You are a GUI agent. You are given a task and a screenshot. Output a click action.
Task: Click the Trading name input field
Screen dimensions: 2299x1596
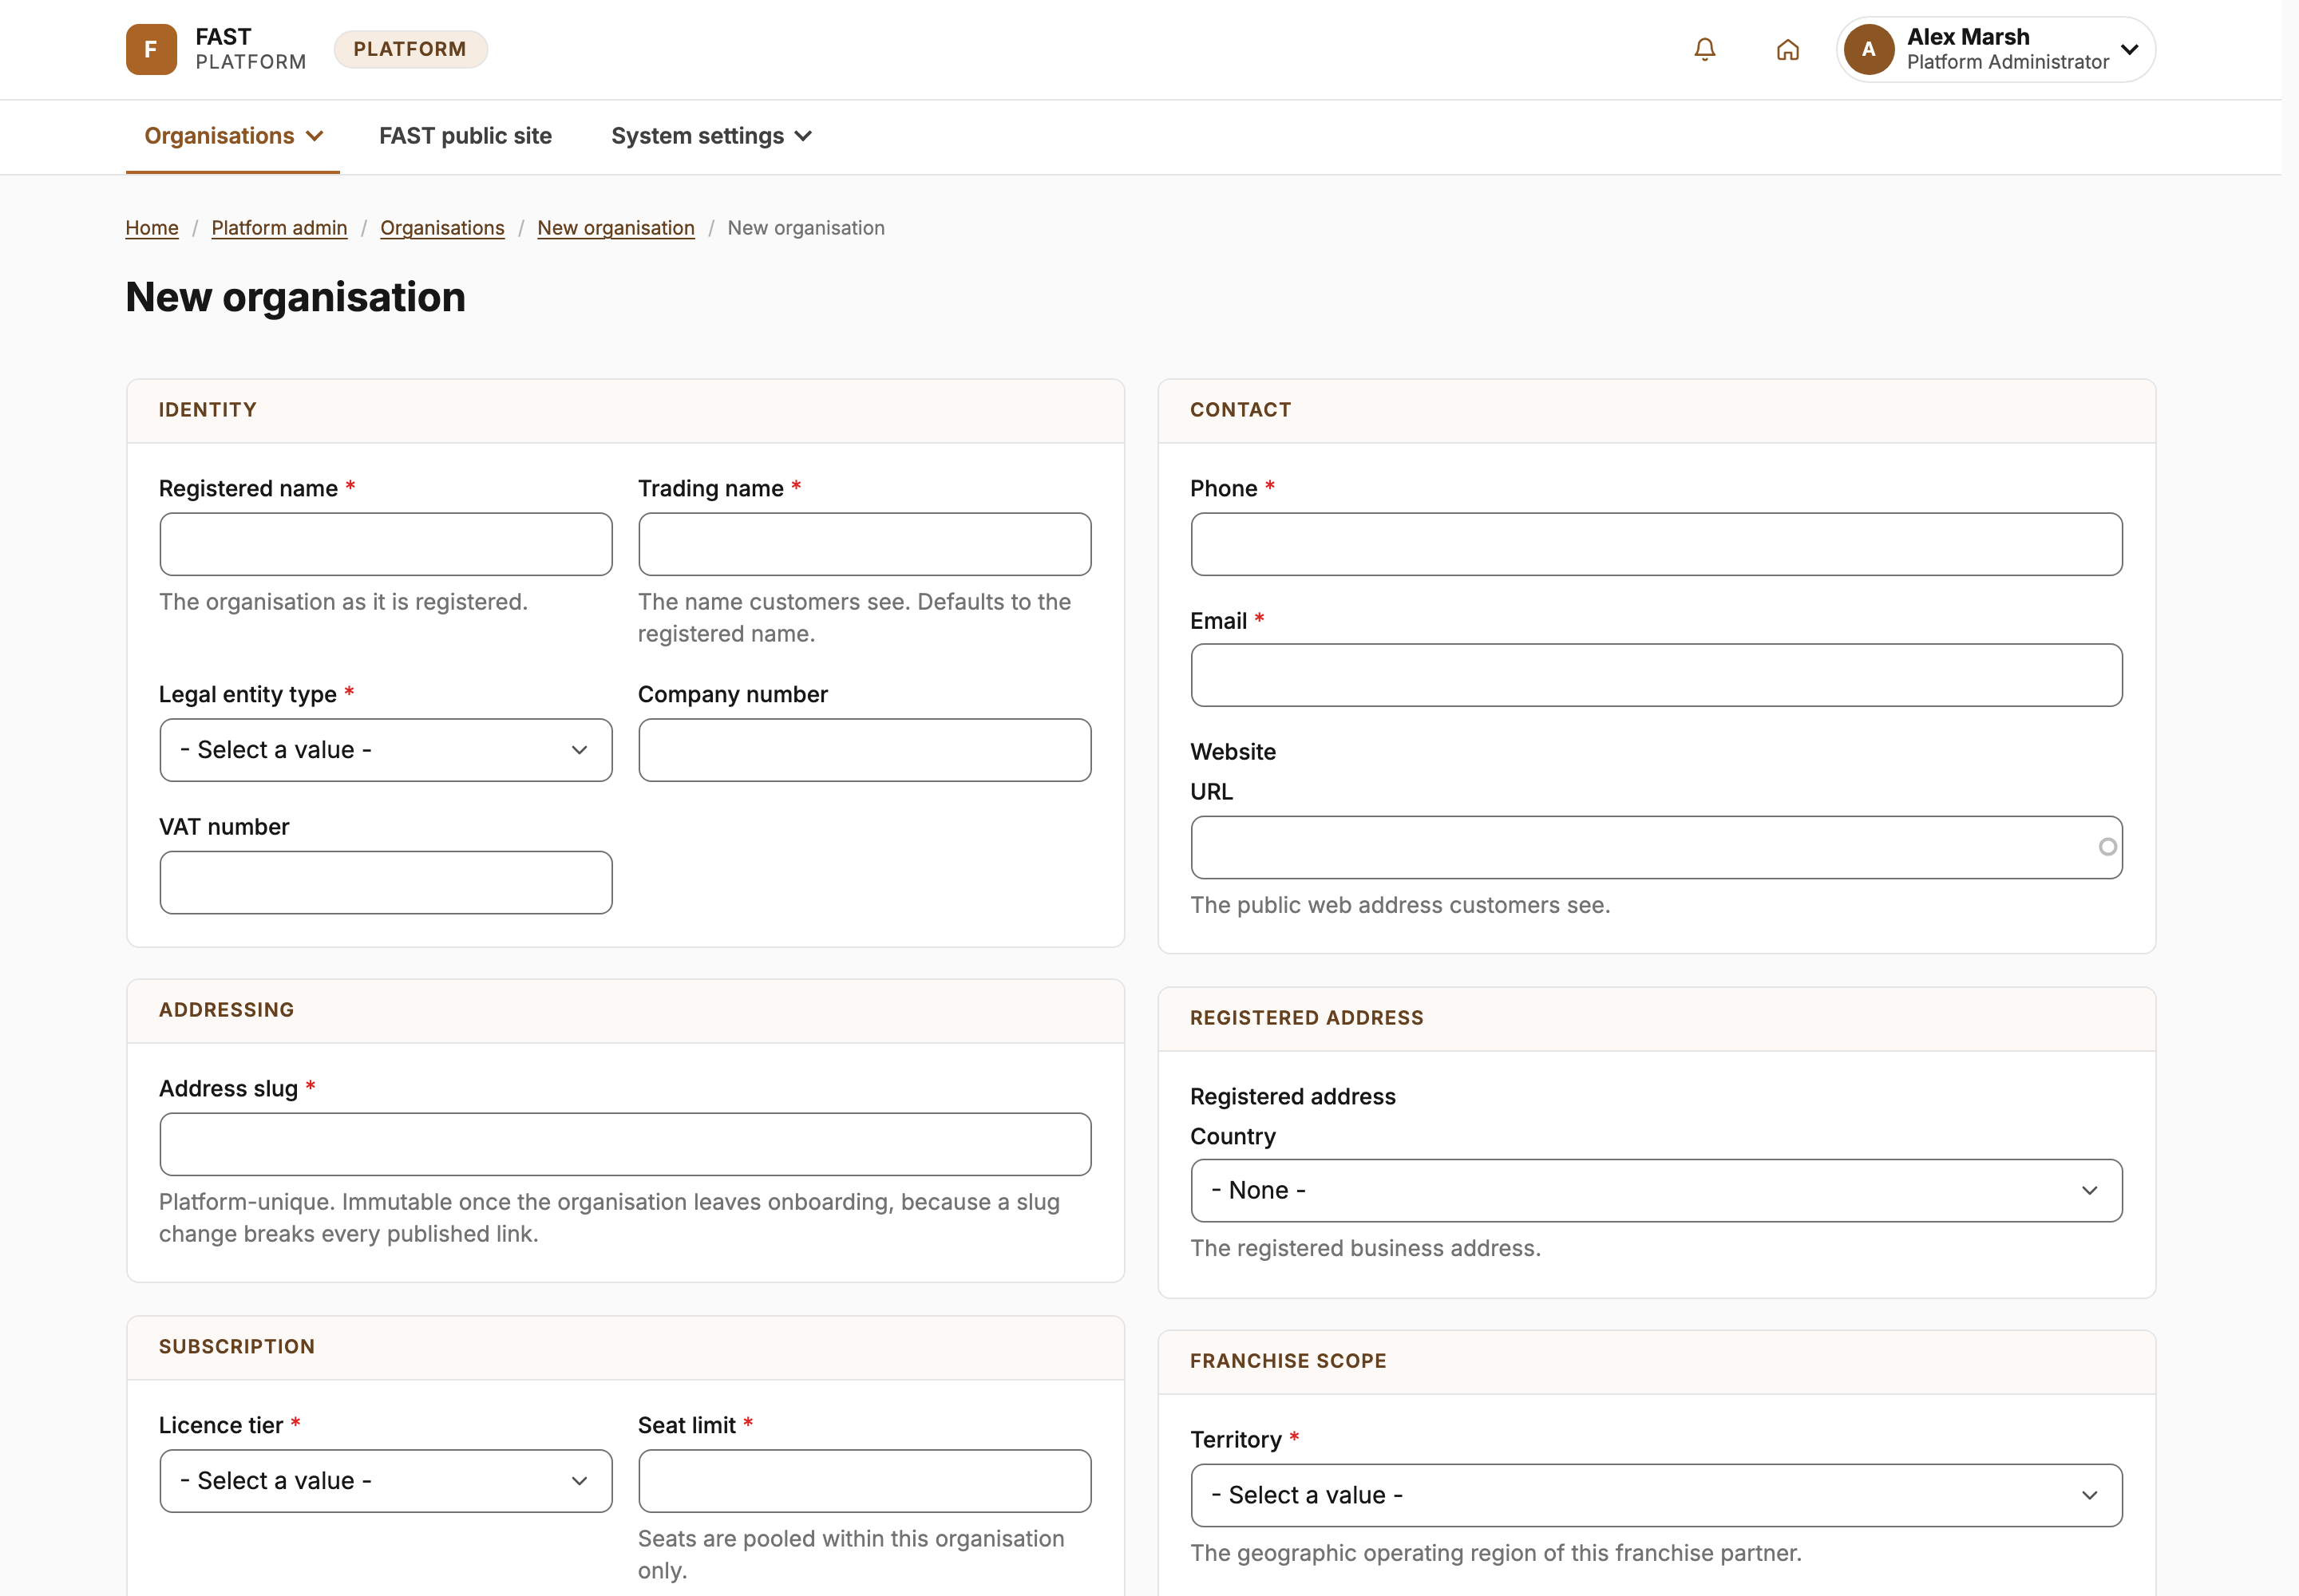click(x=865, y=544)
